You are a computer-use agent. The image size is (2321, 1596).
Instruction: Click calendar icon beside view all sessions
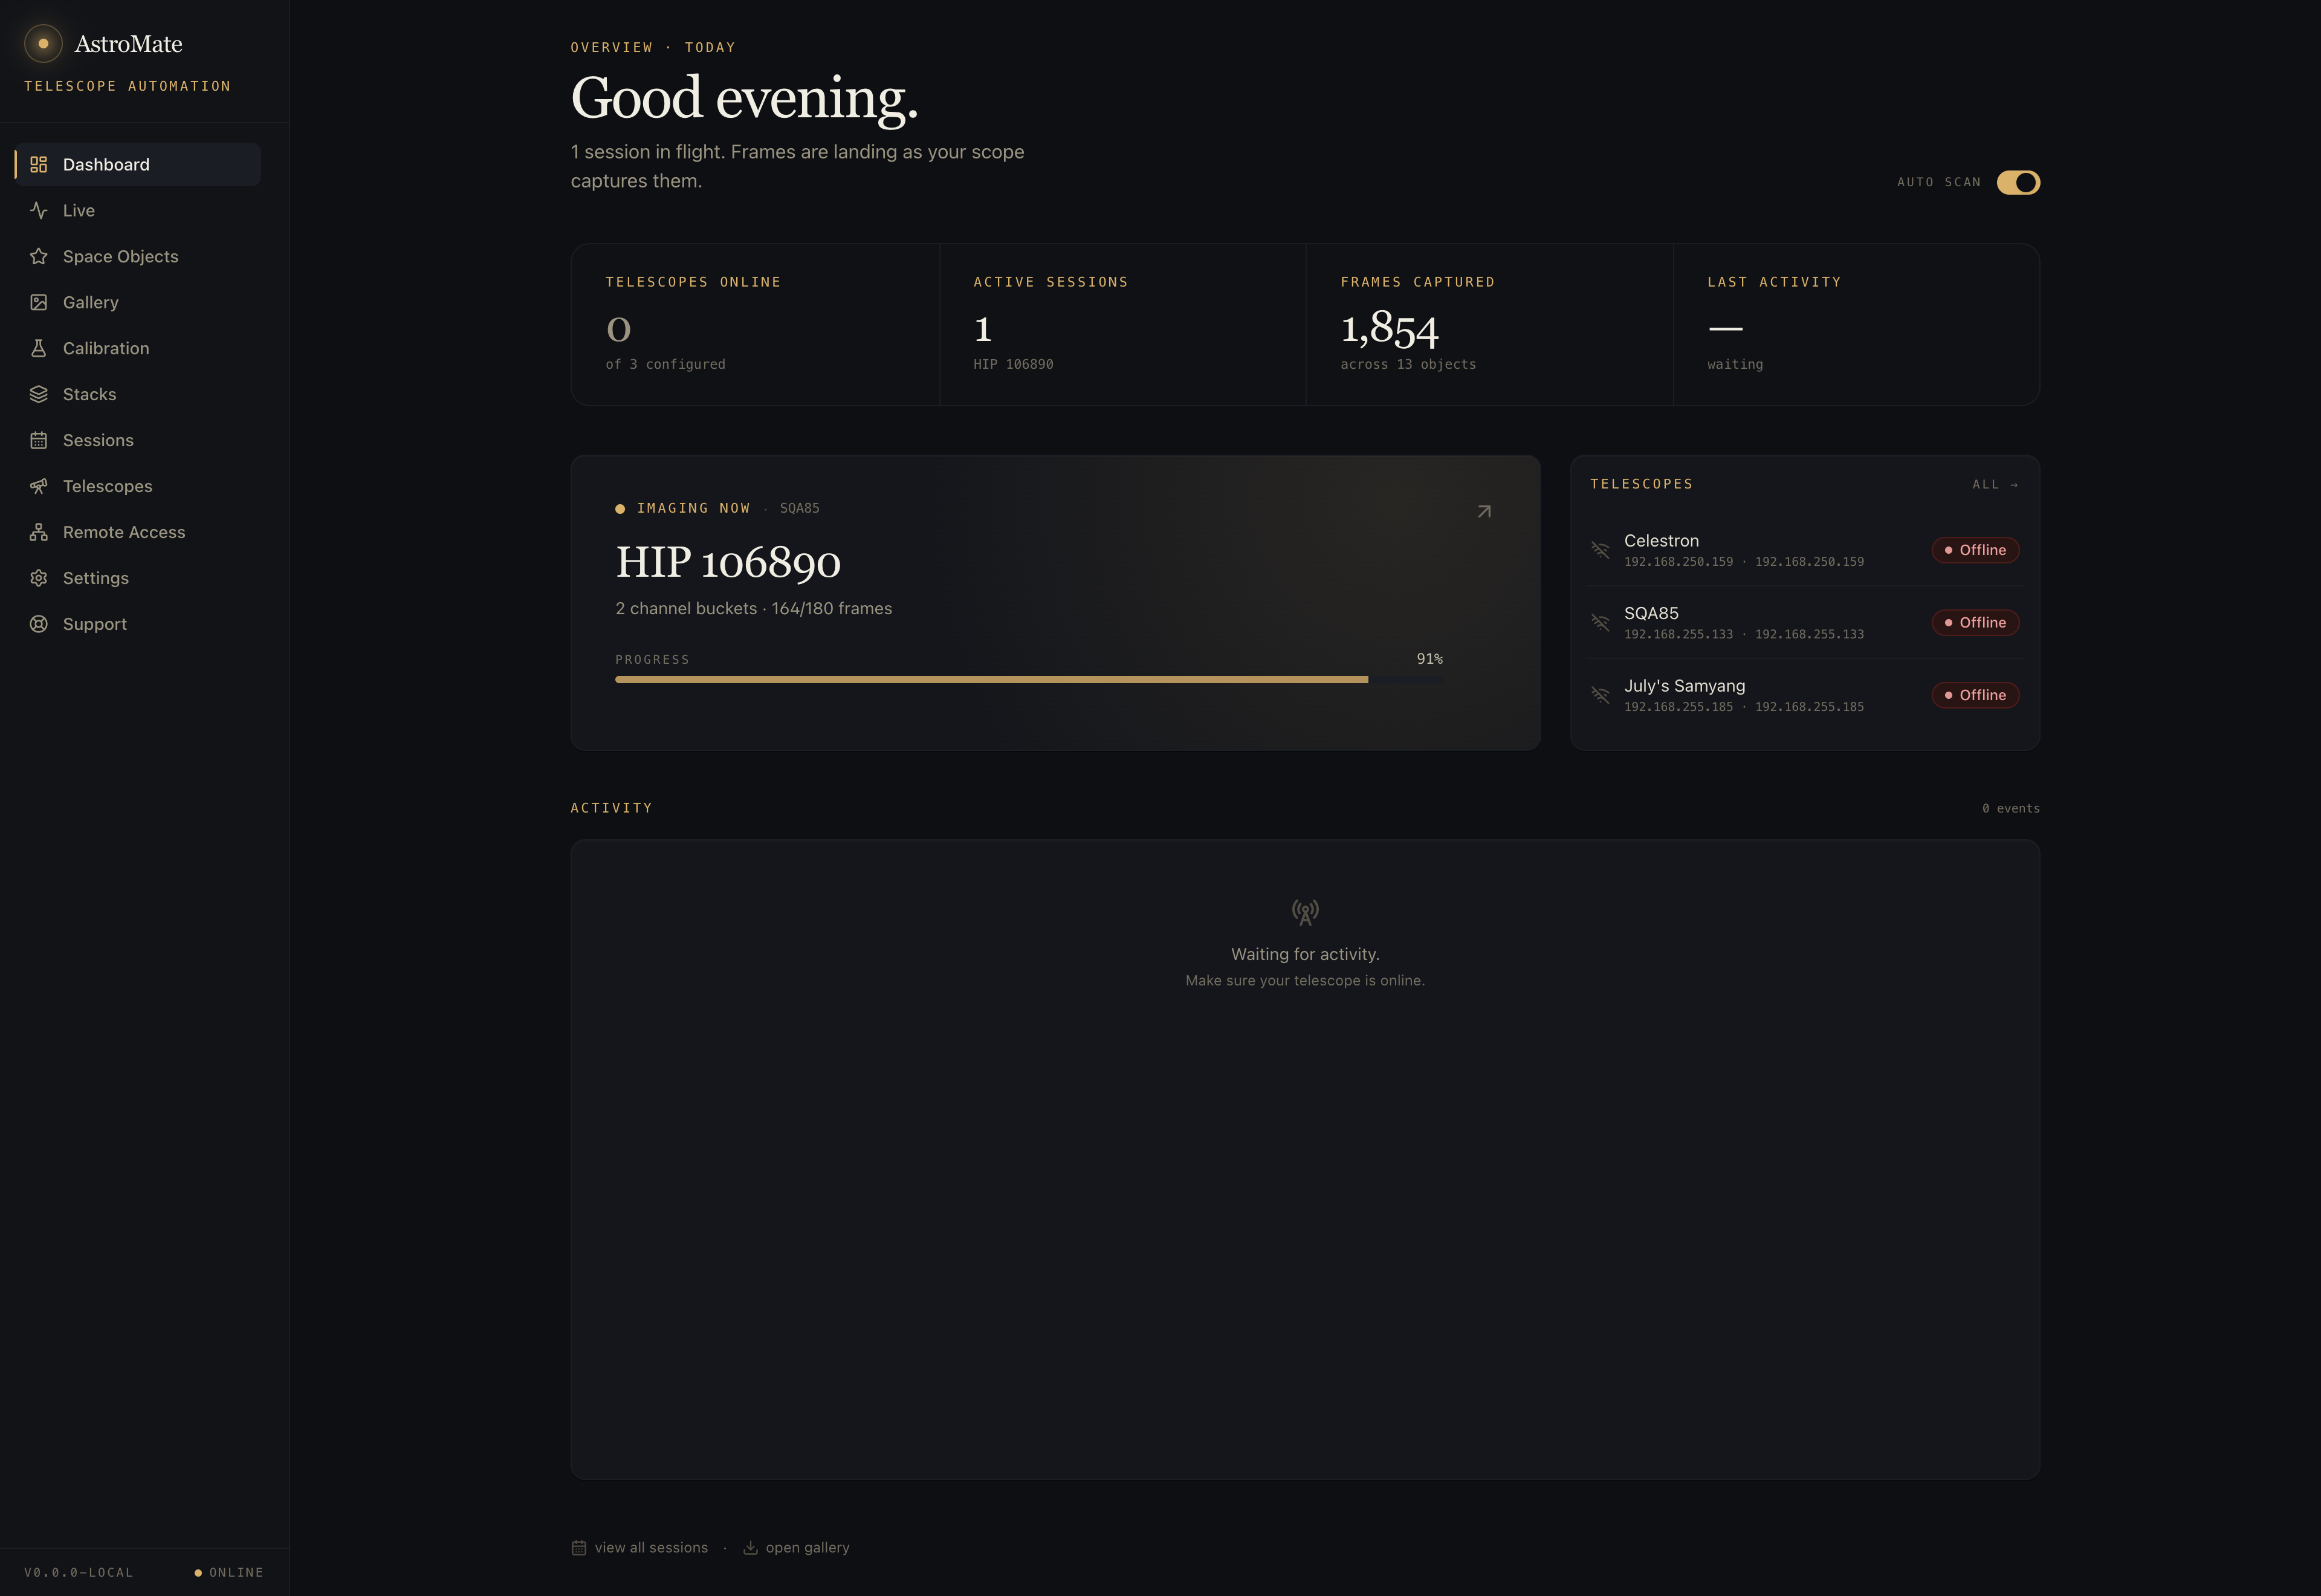pyautogui.click(x=579, y=1548)
